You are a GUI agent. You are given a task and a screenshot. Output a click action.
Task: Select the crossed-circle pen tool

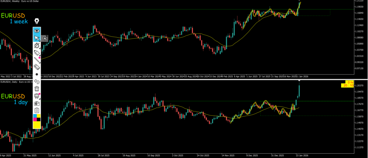(37, 46)
